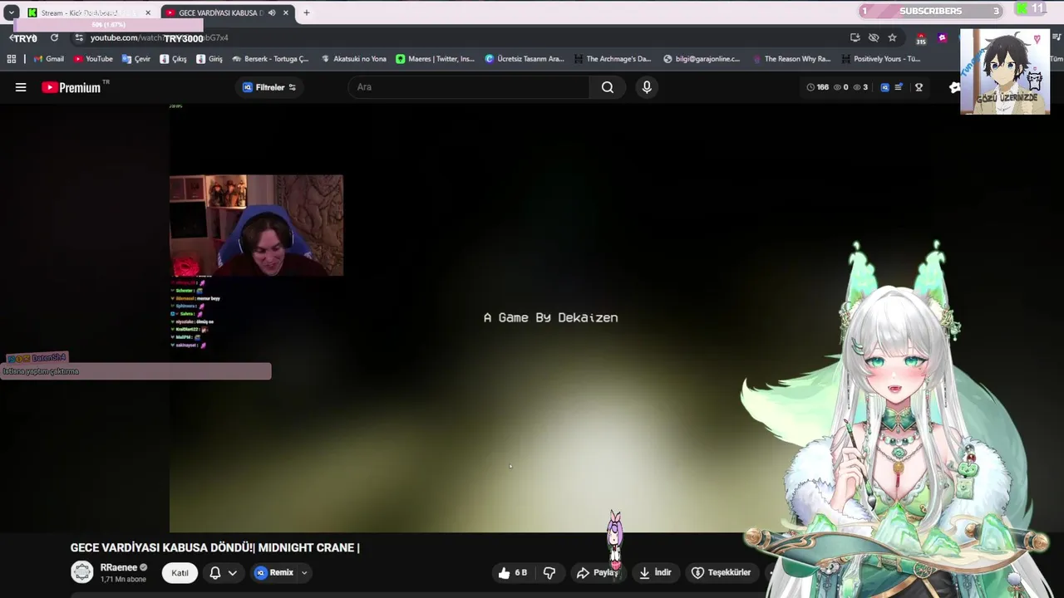Close the GECE VARDİYASI YouTube tab

pos(286,12)
